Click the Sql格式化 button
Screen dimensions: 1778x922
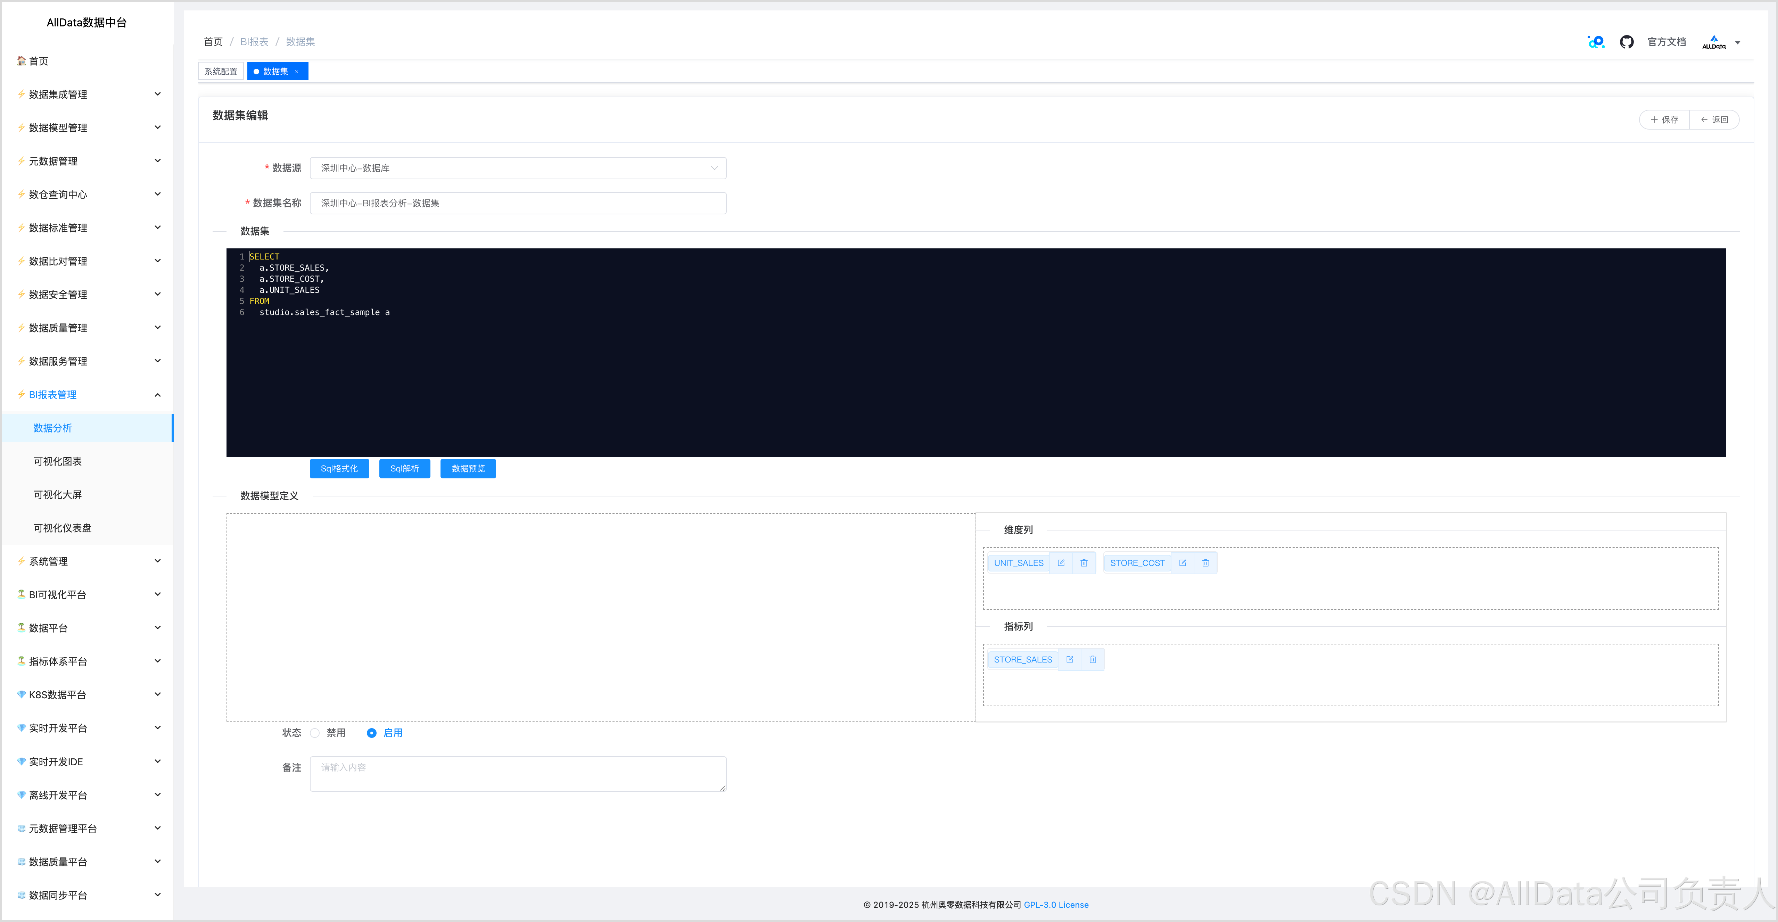point(339,469)
